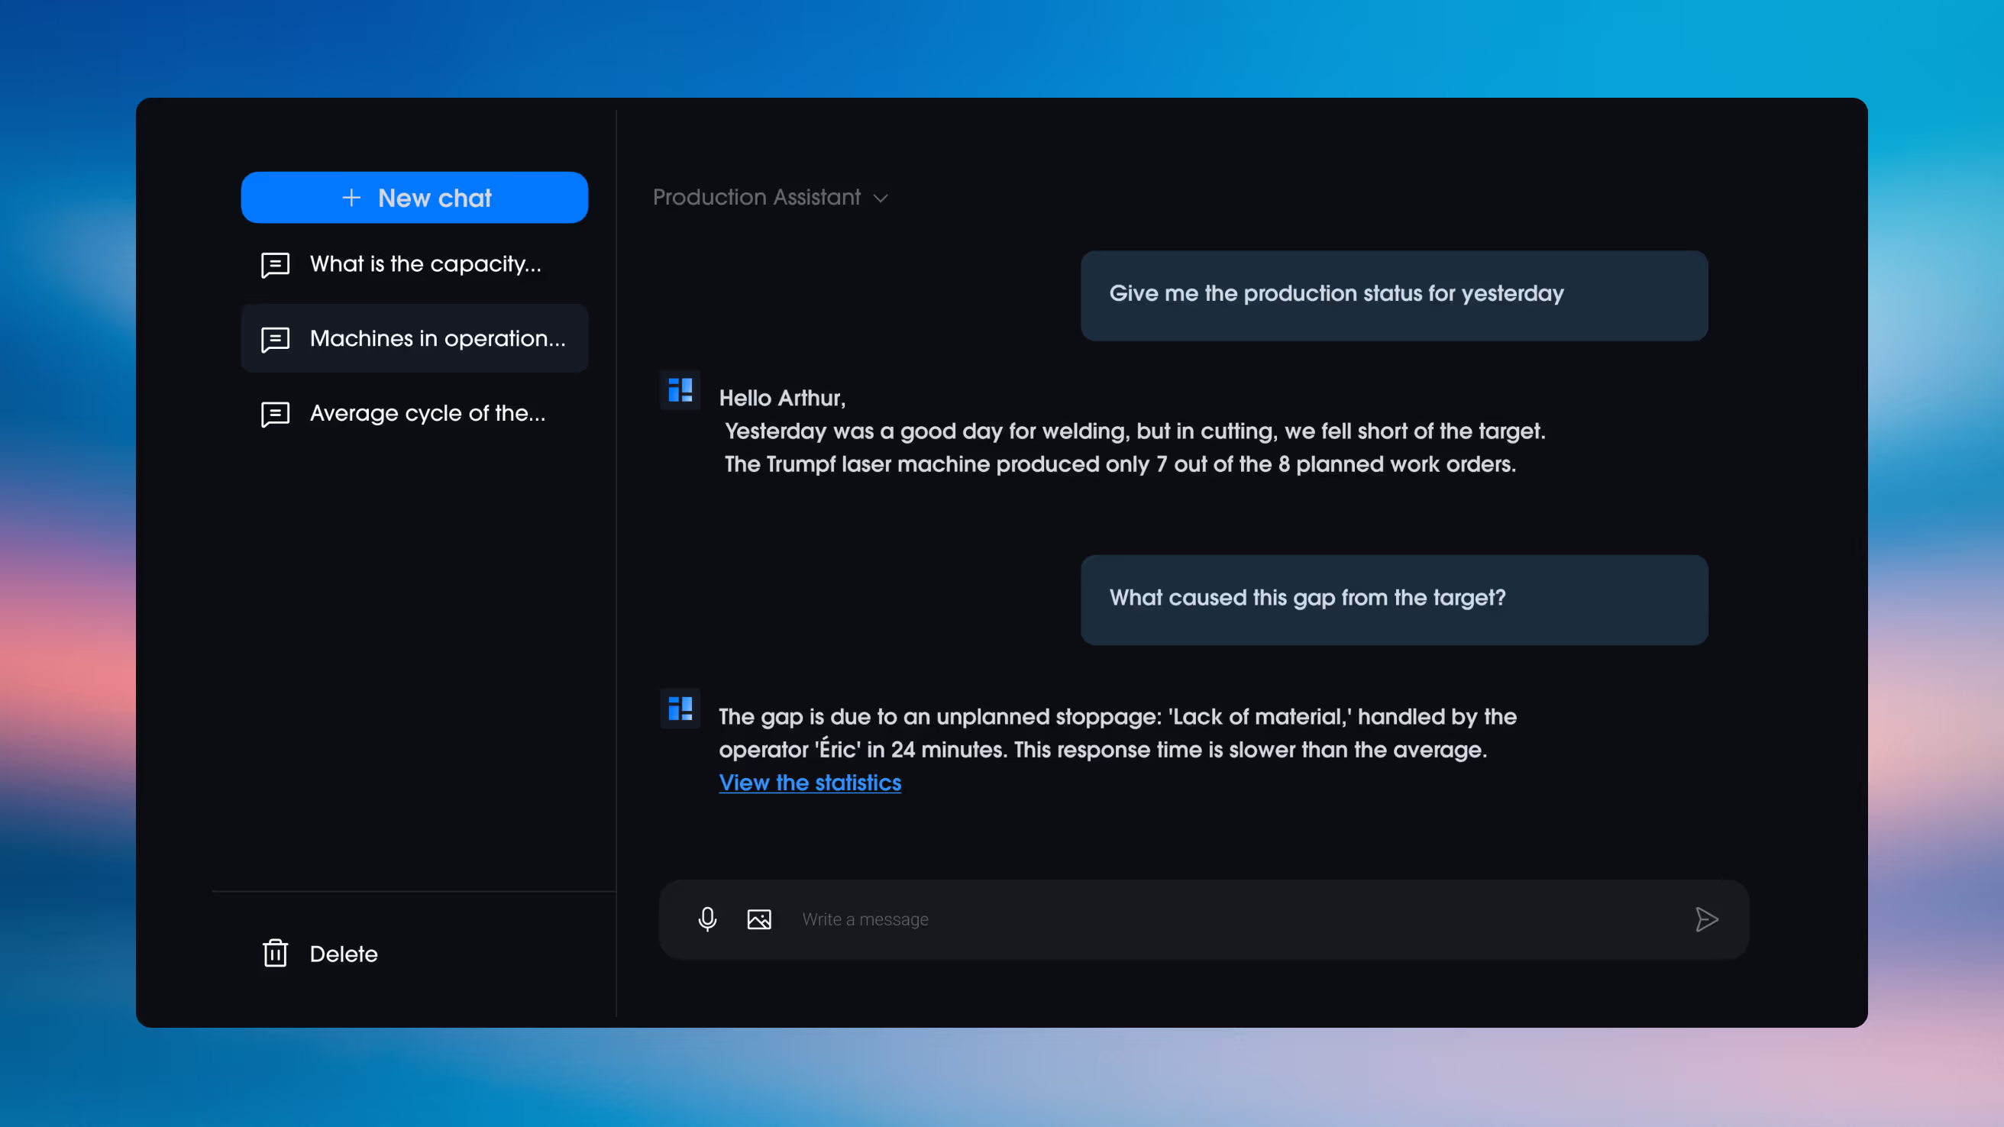The height and width of the screenshot is (1127, 2004).
Task: Click the trash can icon
Action: (x=276, y=954)
